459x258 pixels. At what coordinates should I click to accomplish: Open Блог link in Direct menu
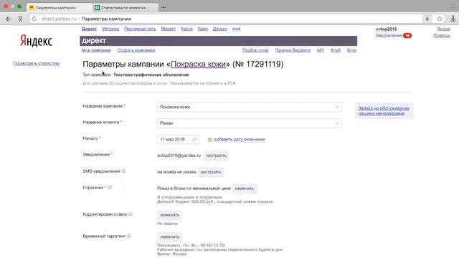352,50
